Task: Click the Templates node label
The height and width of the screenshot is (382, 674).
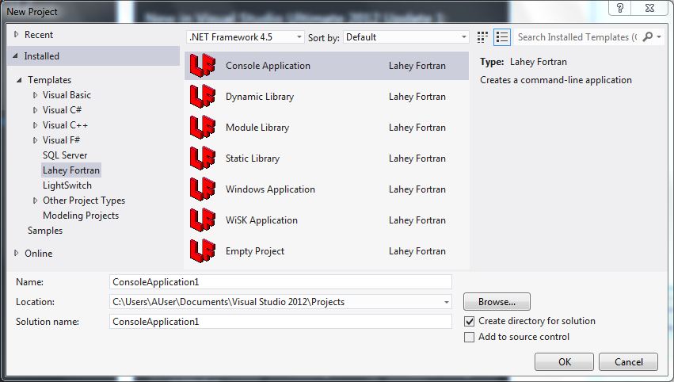Action: click(x=49, y=80)
